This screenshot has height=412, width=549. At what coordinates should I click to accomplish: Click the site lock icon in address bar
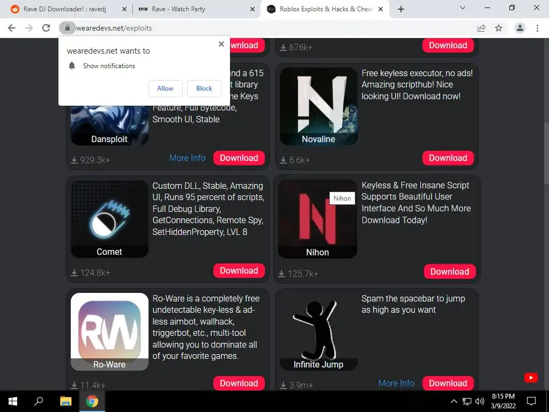(67, 28)
